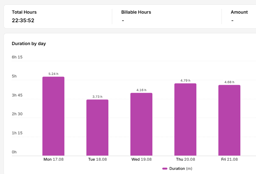Click the Mon 17.08 bar

(x=53, y=116)
